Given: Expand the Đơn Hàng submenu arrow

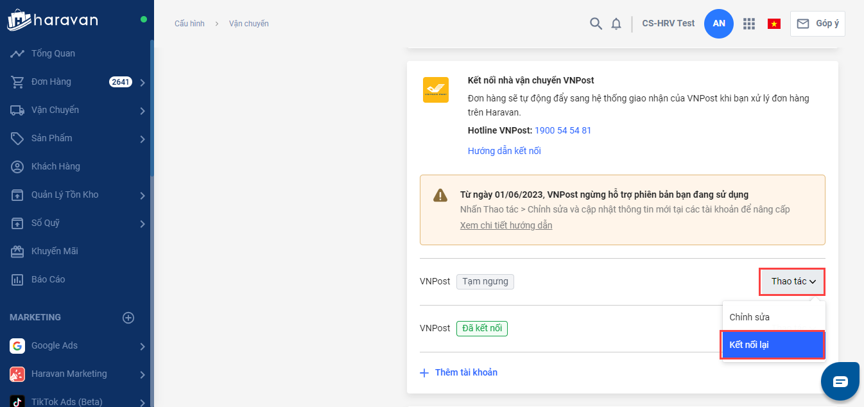Looking at the screenshot, I should (143, 82).
